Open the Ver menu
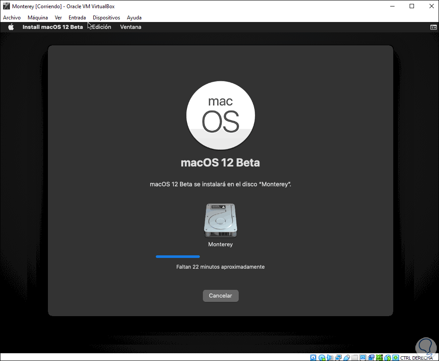This screenshot has width=439, height=361. pos(58,17)
